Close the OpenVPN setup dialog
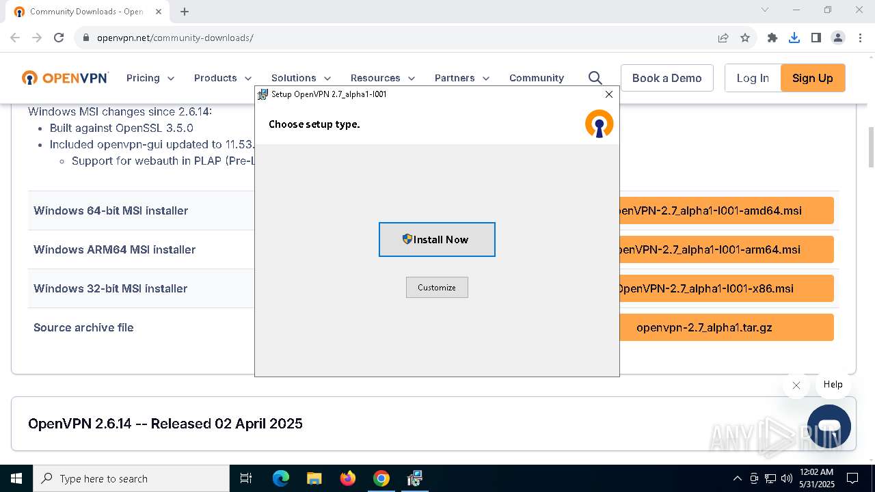875x492 pixels. [608, 94]
